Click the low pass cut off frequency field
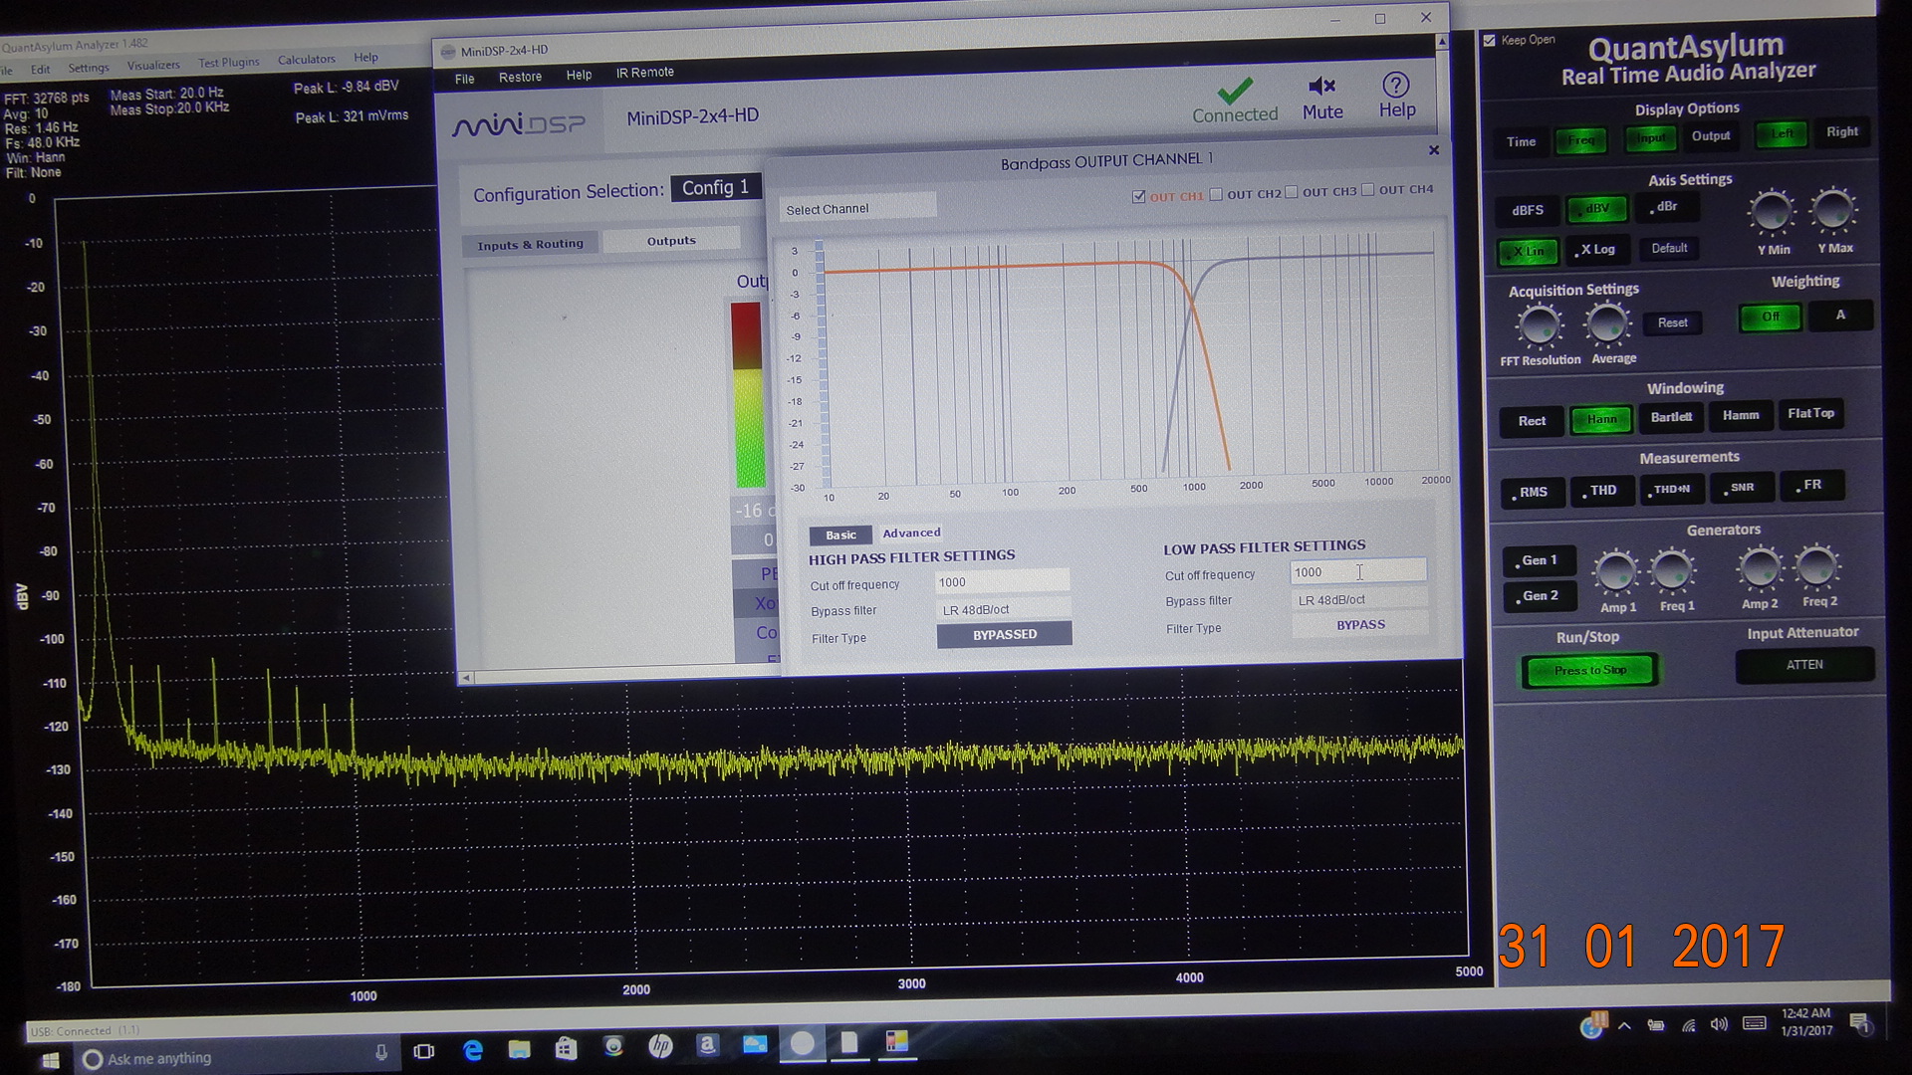 point(1358,571)
